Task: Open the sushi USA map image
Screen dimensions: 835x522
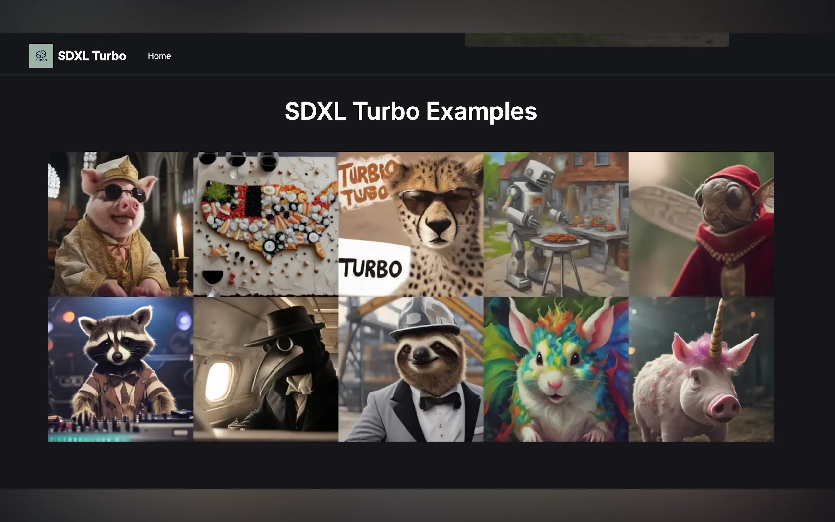Action: [x=266, y=223]
